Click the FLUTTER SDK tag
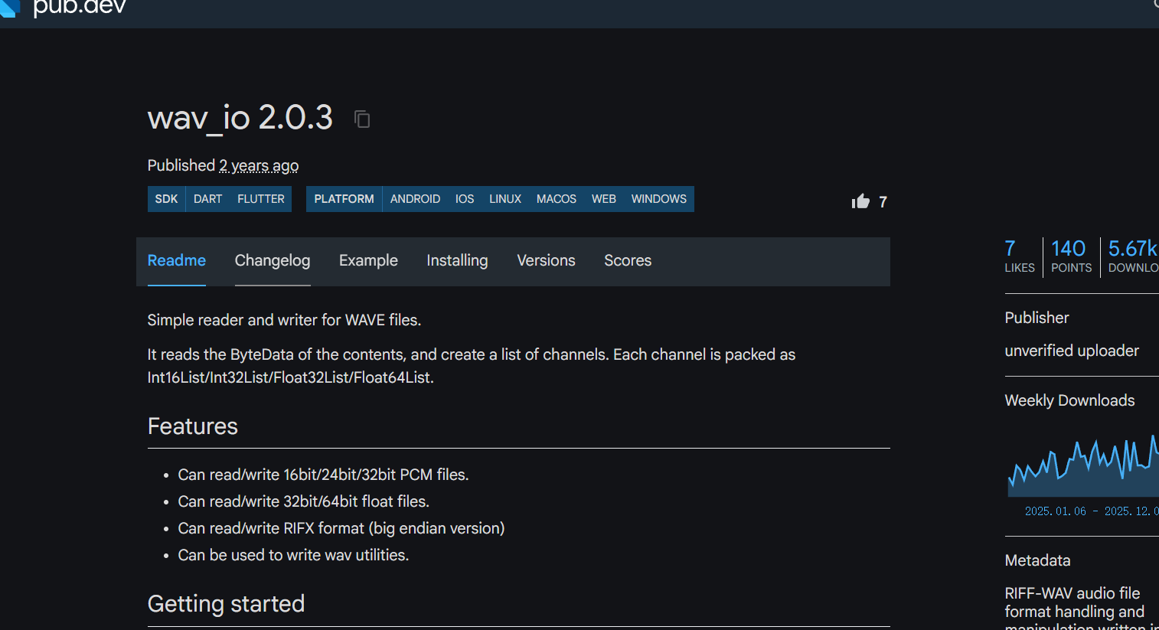 (260, 199)
